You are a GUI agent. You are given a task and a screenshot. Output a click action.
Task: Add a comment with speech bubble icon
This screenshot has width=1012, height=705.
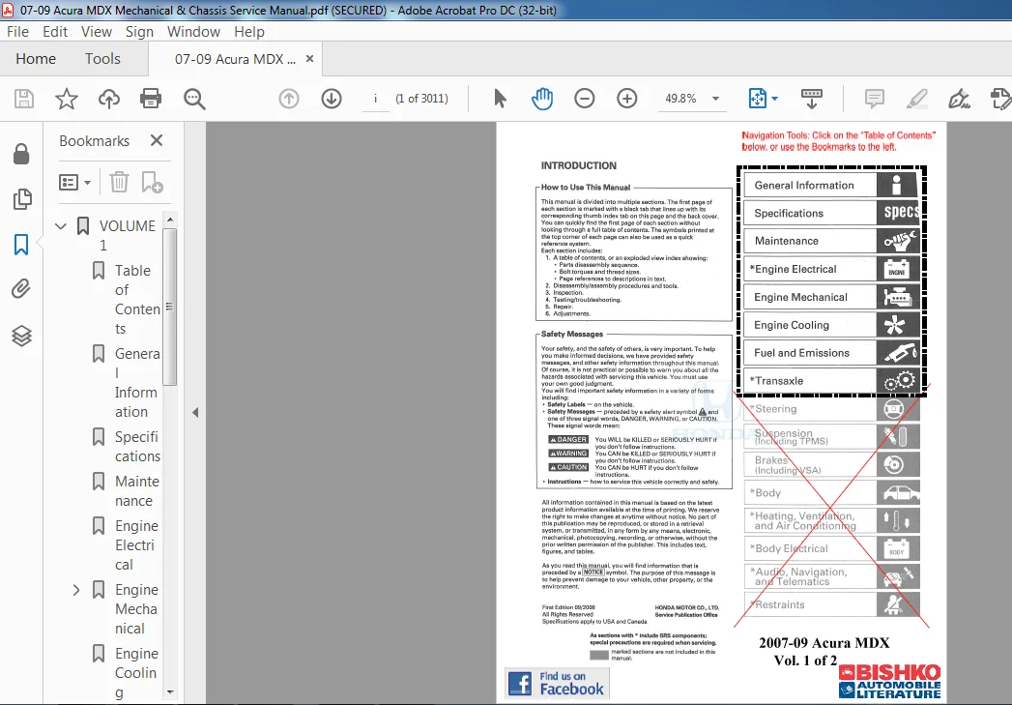point(874,99)
